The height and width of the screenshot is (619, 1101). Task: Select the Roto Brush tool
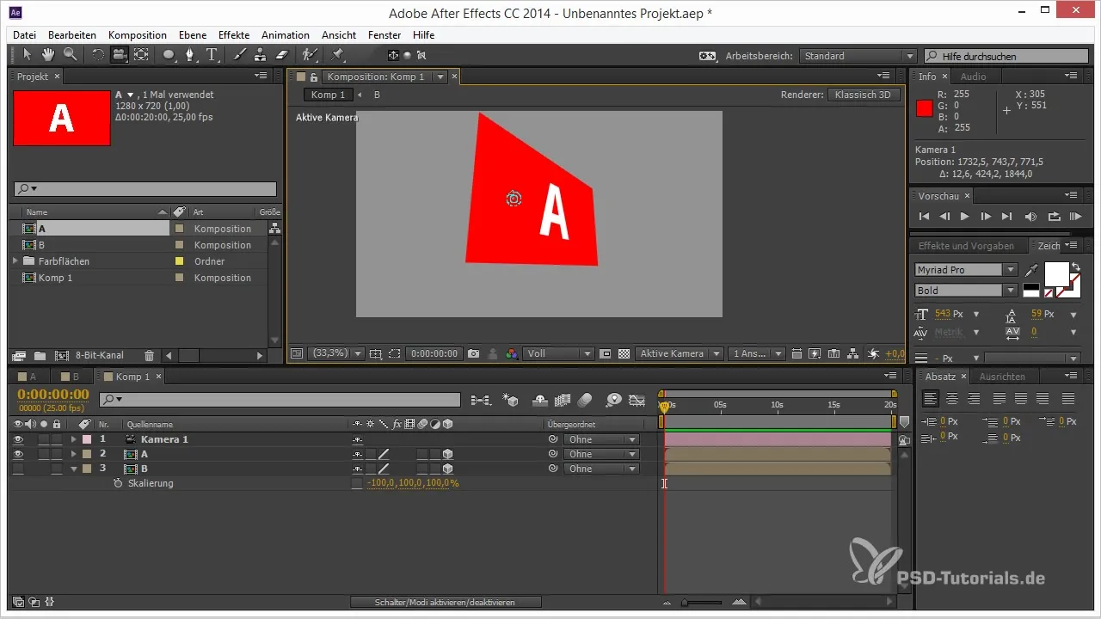click(x=310, y=55)
